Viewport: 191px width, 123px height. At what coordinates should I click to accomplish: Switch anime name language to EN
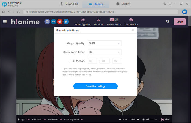(x=112, y=20)
